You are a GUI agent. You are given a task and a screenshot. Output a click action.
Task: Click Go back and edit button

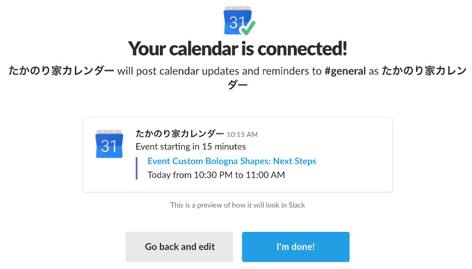tap(179, 247)
